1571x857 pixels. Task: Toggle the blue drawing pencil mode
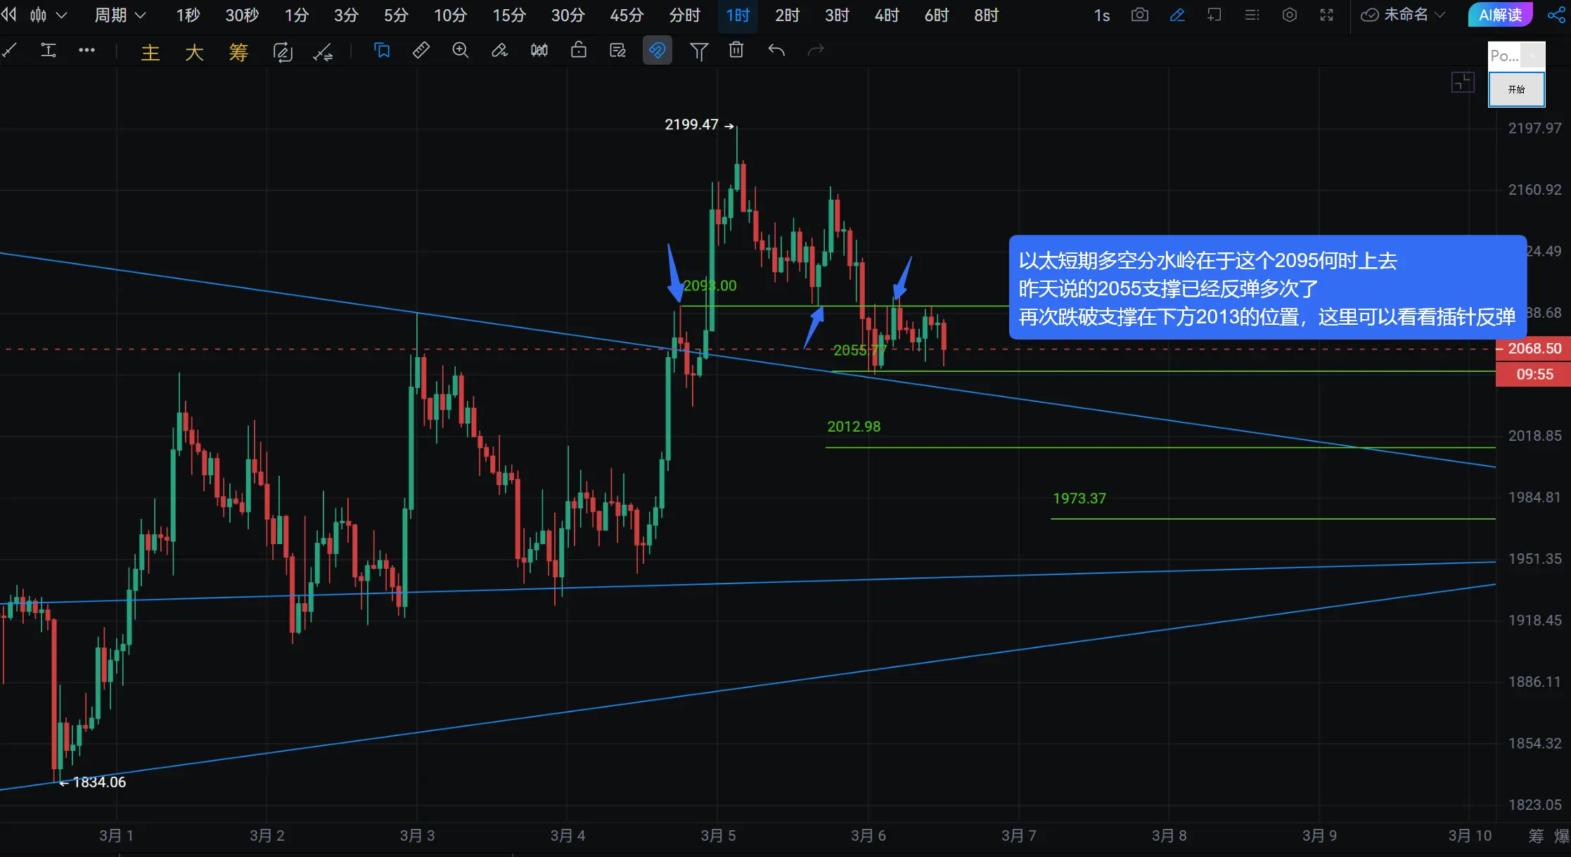pyautogui.click(x=1177, y=15)
